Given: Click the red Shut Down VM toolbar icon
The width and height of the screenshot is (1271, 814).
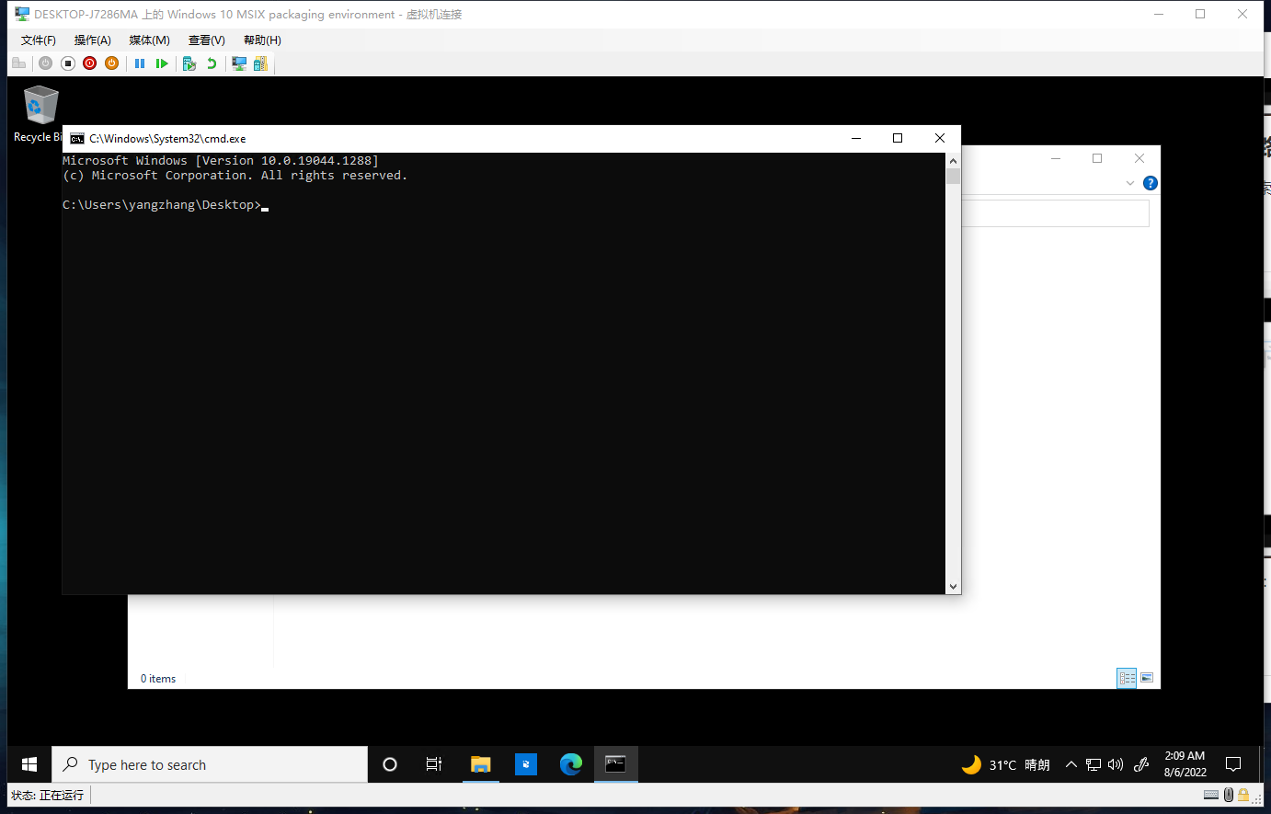Looking at the screenshot, I should (x=89, y=63).
